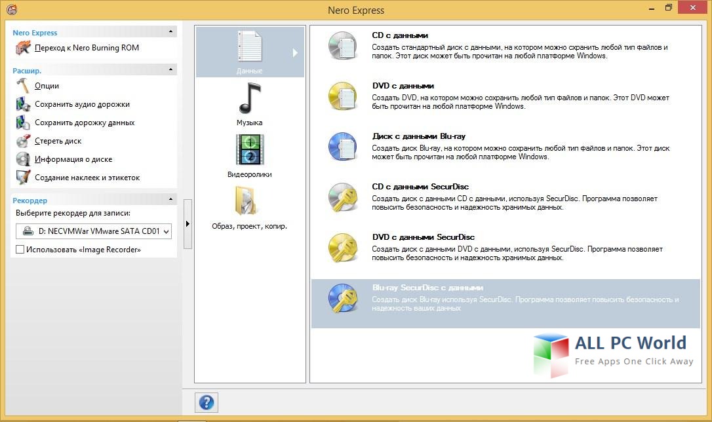712x422 pixels.
Task: Collapse the Расшир. panel section
Action: click(x=170, y=69)
